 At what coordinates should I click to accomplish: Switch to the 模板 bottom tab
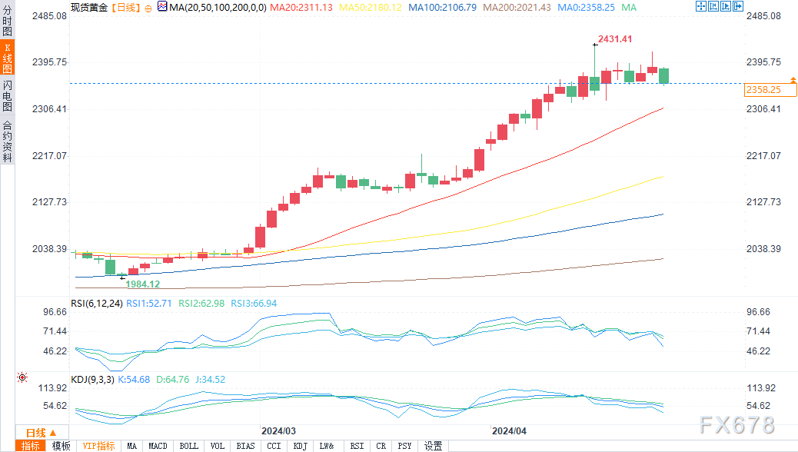(61, 446)
